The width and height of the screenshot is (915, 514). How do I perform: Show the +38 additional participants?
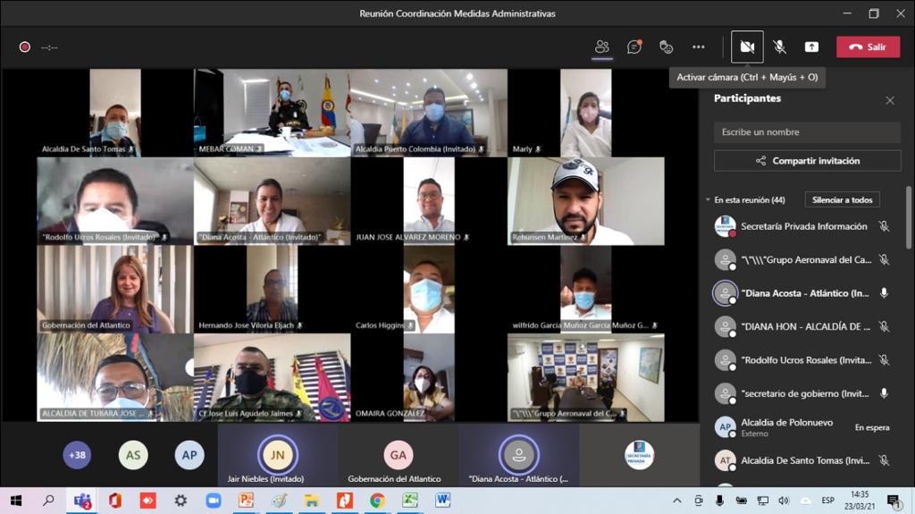tap(77, 455)
